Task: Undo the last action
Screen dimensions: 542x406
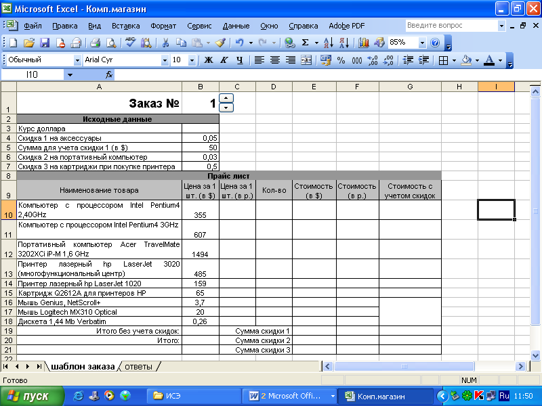Action: pyautogui.click(x=240, y=43)
